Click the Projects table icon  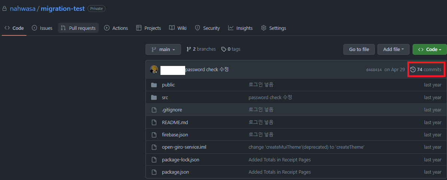click(139, 28)
